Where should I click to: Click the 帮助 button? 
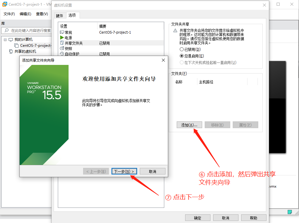[x=253, y=217]
